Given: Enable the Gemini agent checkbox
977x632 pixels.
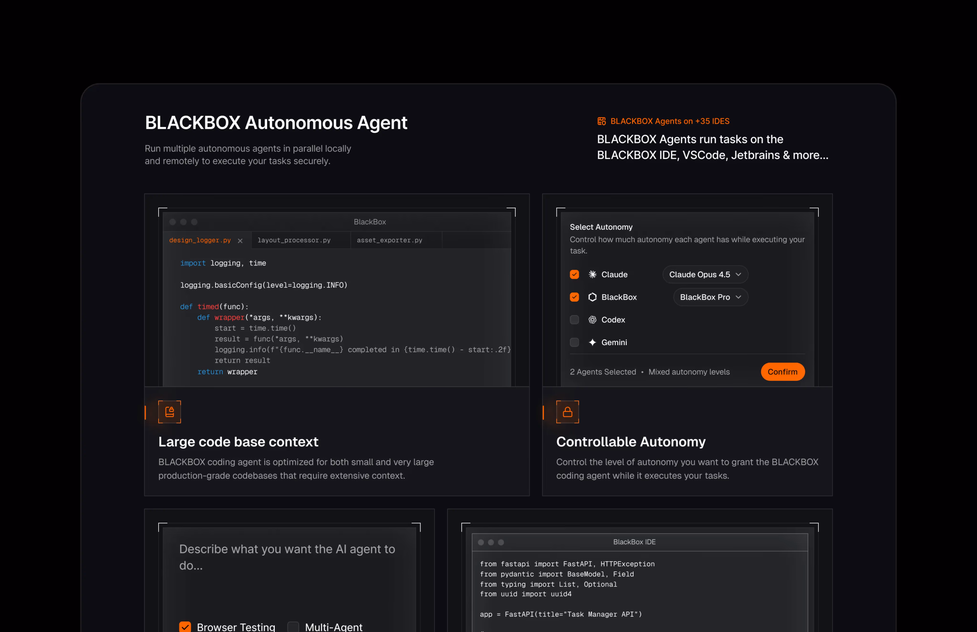Looking at the screenshot, I should (574, 342).
